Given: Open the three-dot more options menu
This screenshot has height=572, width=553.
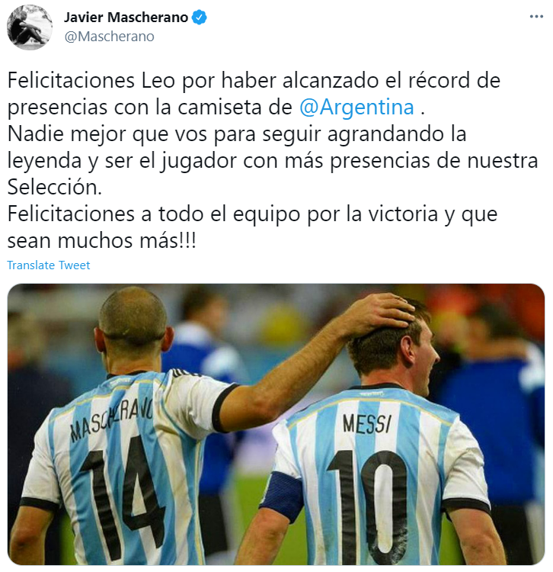Looking at the screenshot, I should pos(536,17).
